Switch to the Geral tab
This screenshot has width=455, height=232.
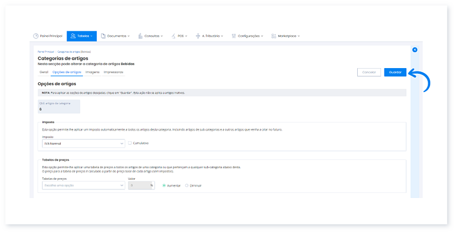43,72
